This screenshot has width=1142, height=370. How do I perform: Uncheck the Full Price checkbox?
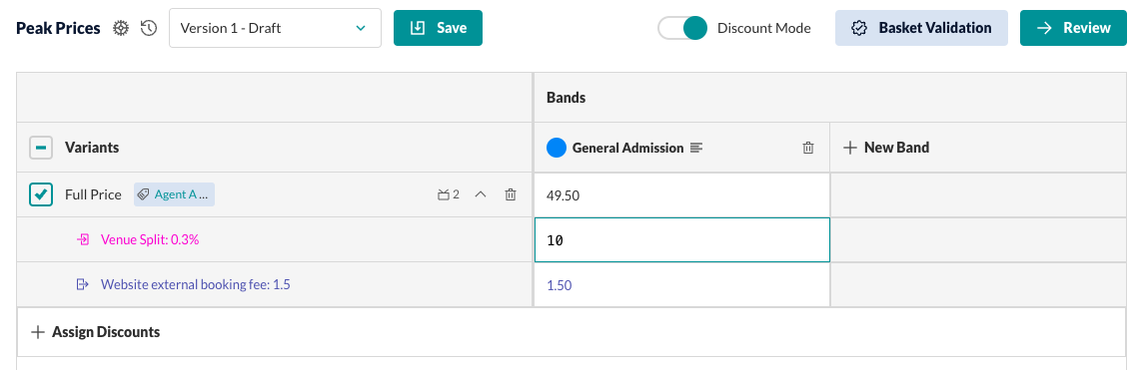pos(41,194)
